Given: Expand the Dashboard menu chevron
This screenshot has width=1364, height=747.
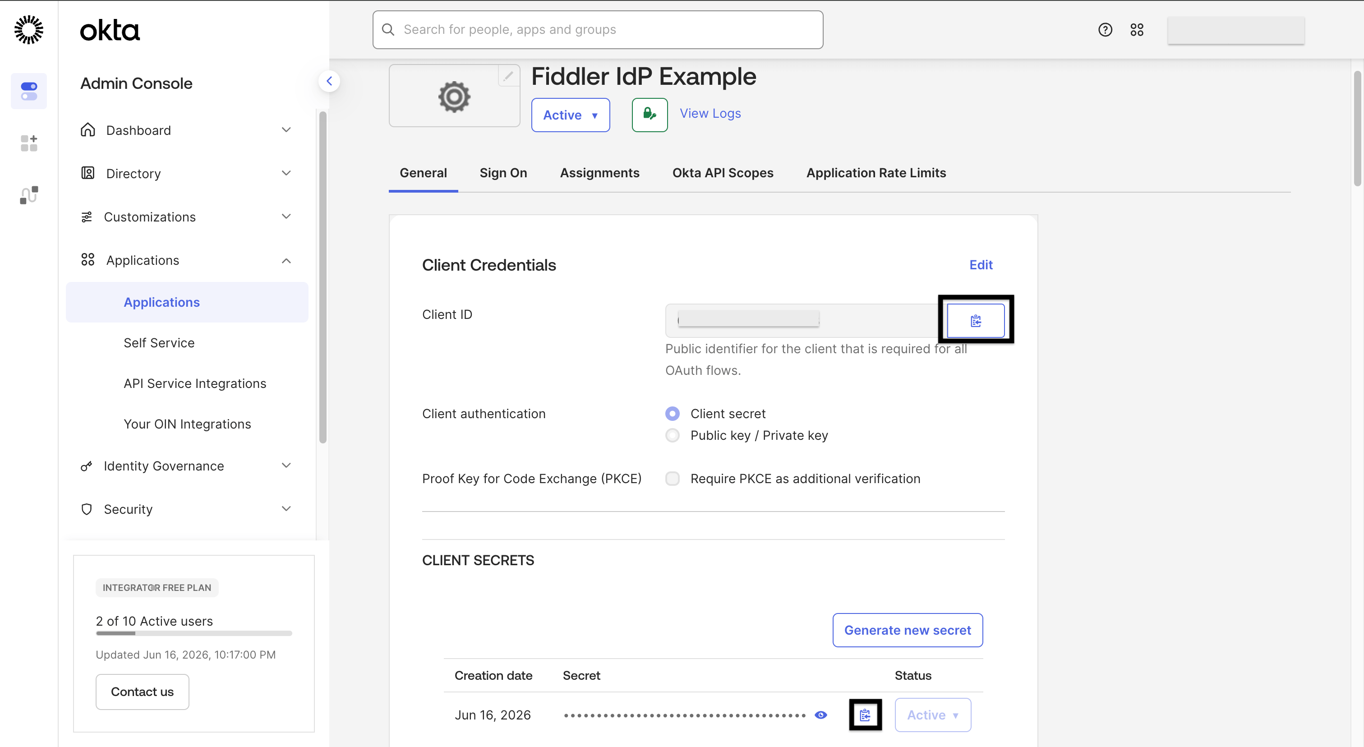Looking at the screenshot, I should 286,130.
